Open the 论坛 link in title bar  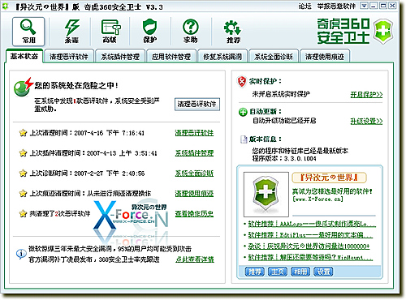pos(304,6)
